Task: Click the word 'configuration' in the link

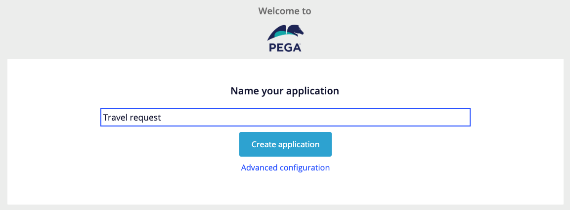Action: click(305, 168)
